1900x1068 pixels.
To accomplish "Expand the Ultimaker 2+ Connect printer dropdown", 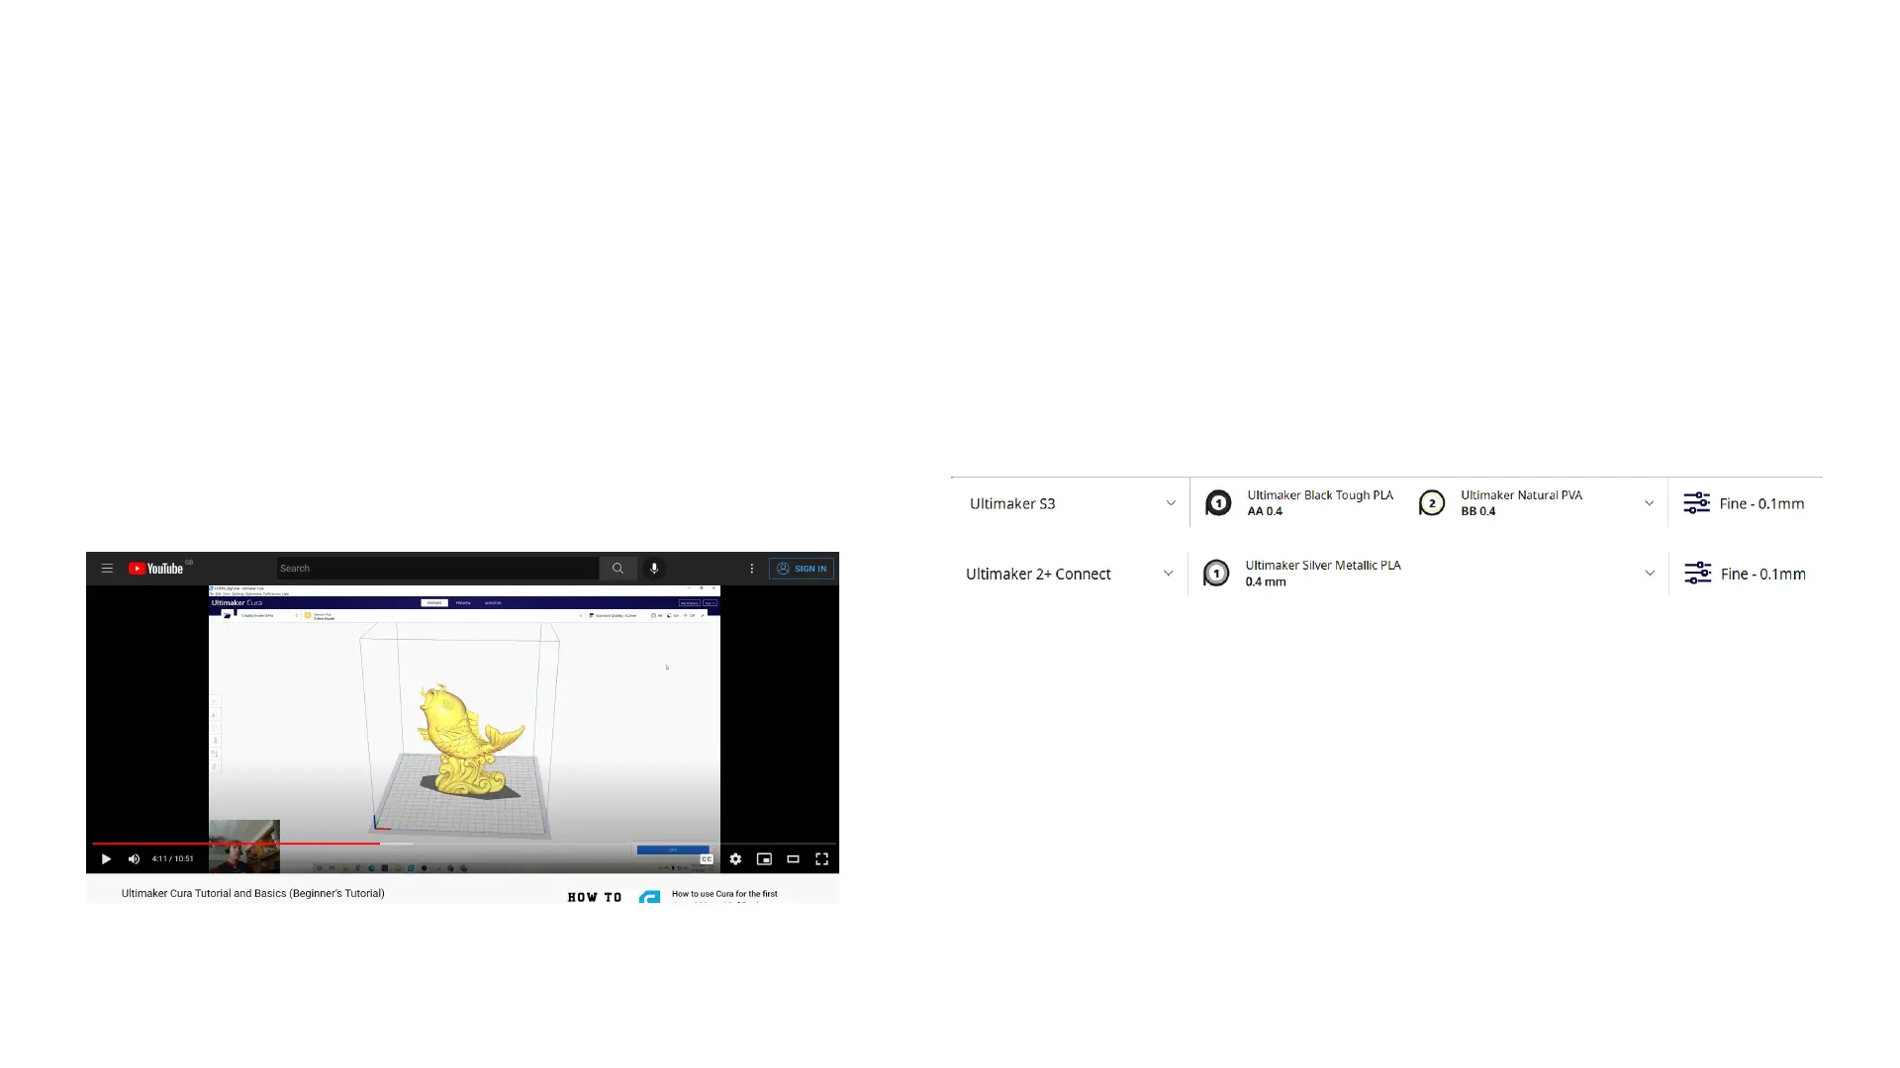I will point(1168,574).
